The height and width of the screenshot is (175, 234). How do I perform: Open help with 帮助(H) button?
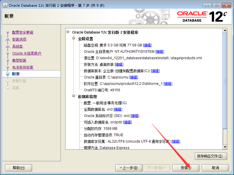click(19, 168)
